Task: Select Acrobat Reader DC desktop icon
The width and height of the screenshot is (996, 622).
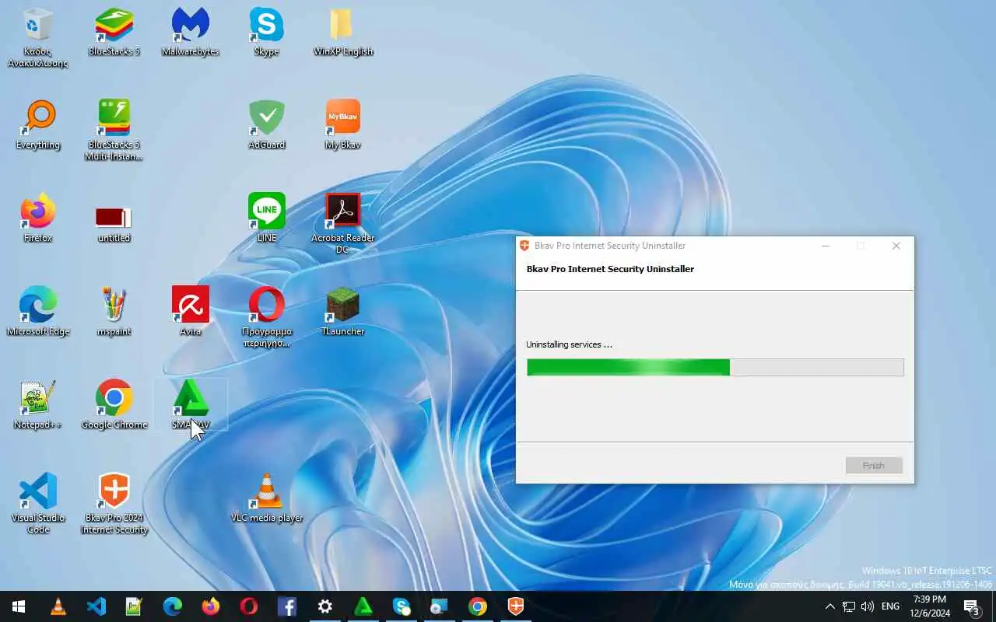Action: coord(342,223)
